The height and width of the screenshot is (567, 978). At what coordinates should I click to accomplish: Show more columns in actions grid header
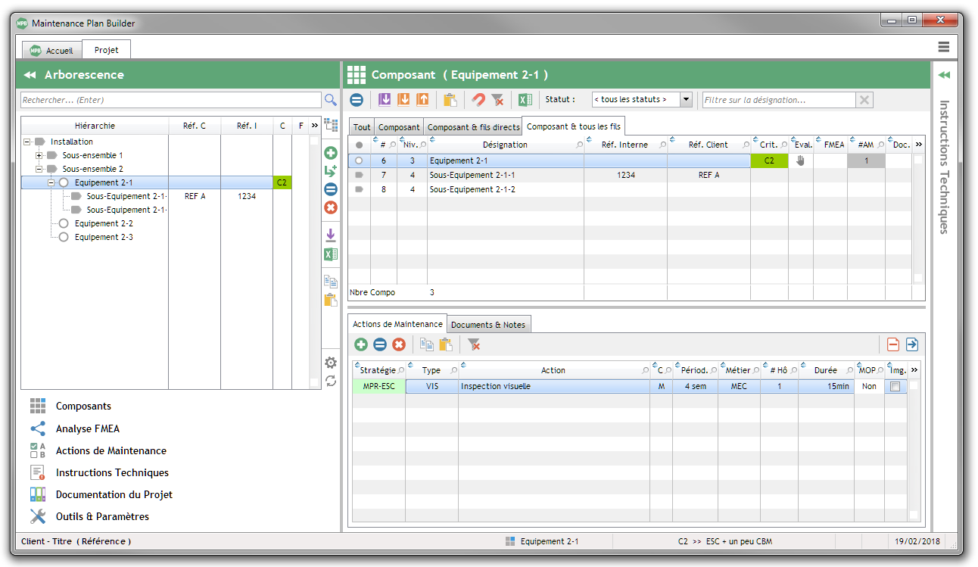914,370
